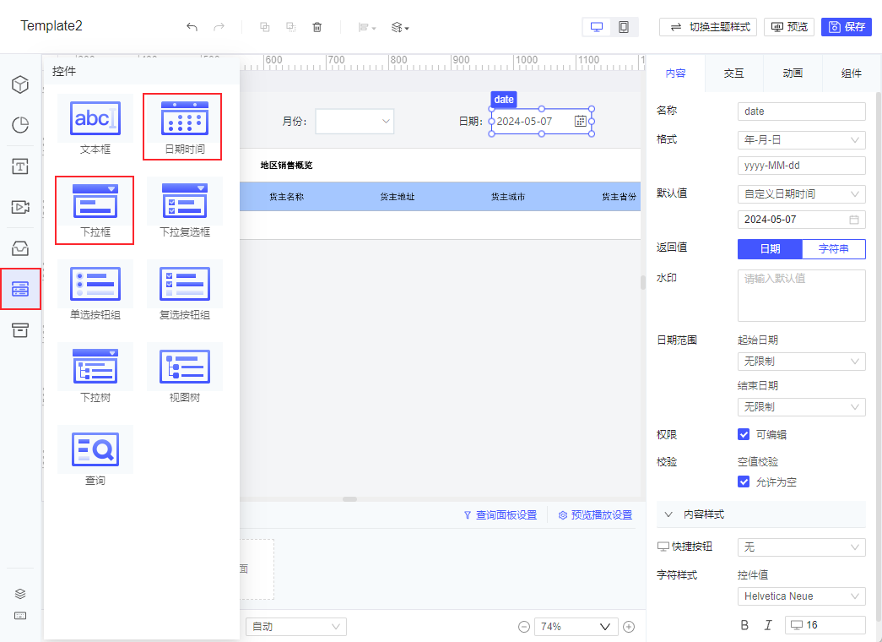
Task: Switch to the 交互 tab
Action: click(x=733, y=73)
